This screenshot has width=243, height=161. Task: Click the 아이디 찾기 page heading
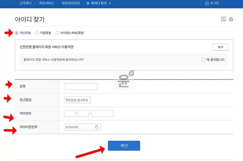pyautogui.click(x=30, y=20)
